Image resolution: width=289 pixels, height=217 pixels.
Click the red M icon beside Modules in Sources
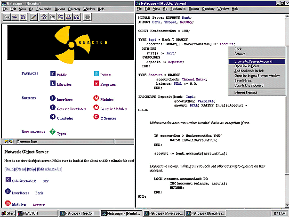tap(96, 98)
